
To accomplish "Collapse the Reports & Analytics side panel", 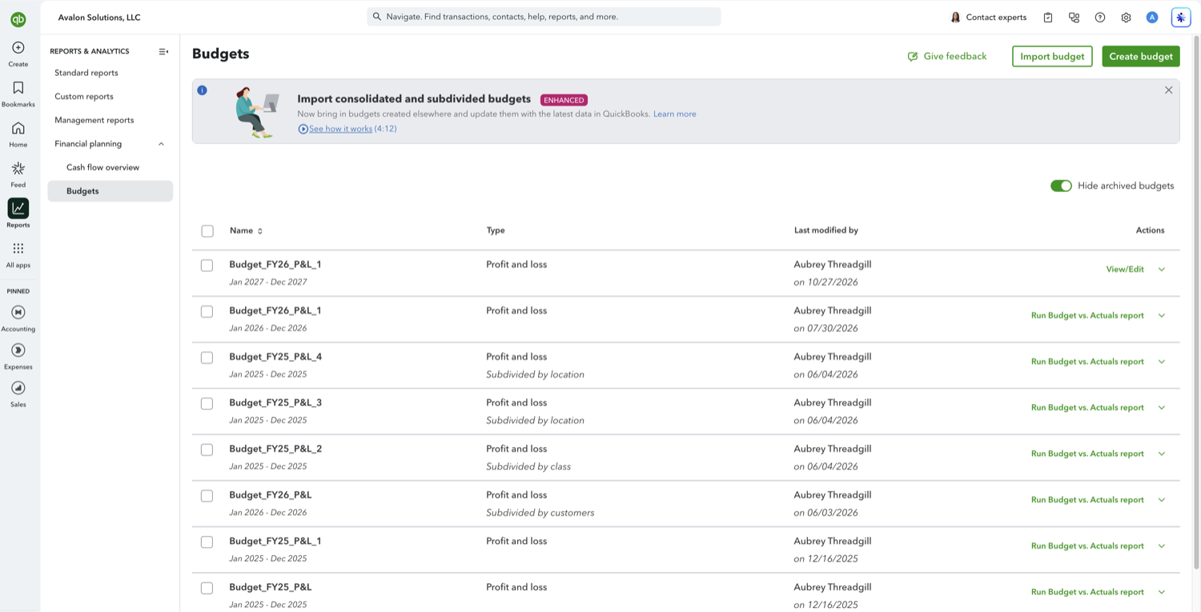I will click(163, 51).
